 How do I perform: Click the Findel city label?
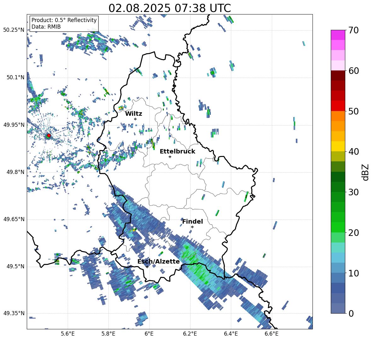pos(192,221)
